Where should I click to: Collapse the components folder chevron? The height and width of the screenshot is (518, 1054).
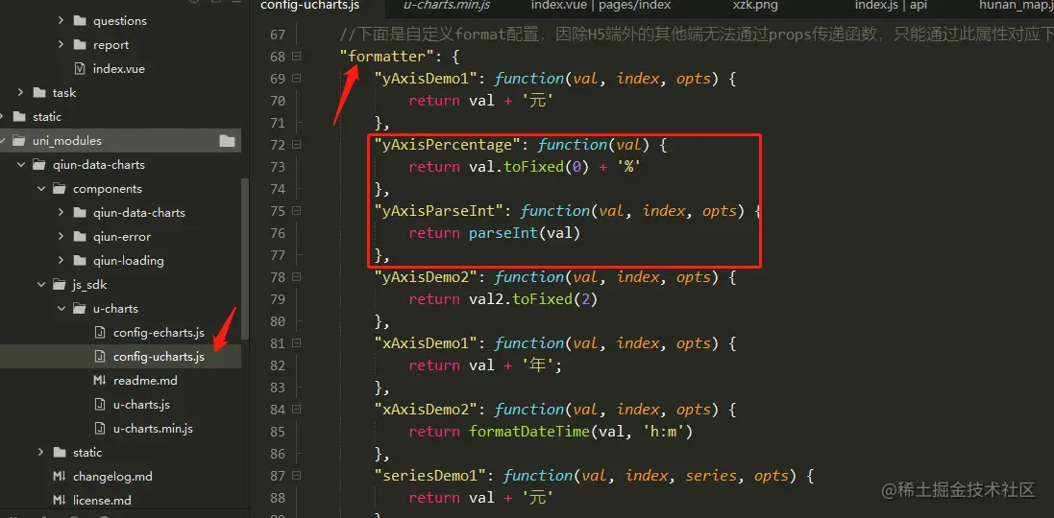pyautogui.click(x=40, y=189)
